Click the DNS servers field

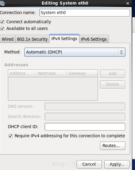point(85,106)
